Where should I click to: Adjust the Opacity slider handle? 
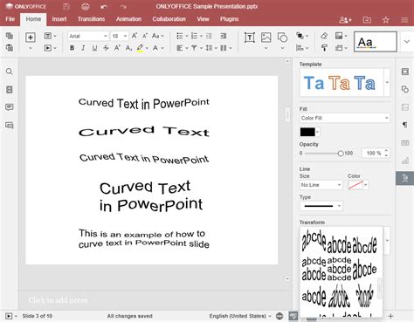pyautogui.click(x=341, y=154)
